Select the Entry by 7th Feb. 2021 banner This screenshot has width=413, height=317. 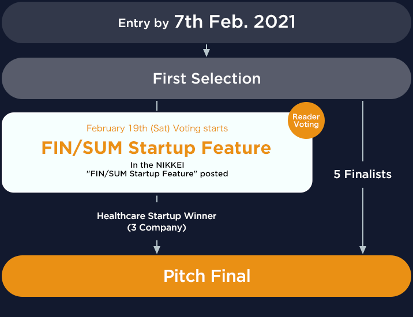[206, 22]
